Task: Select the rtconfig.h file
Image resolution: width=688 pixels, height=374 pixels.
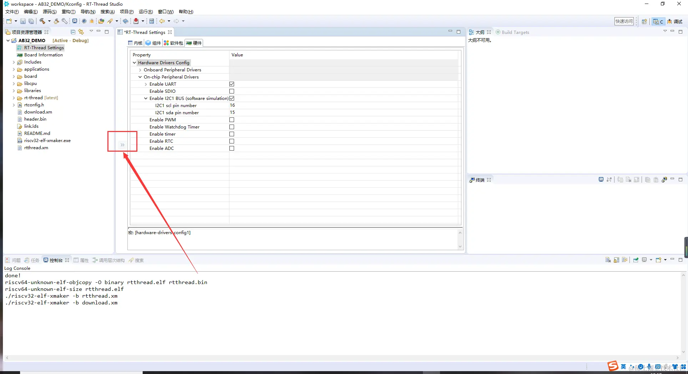Action: [x=34, y=105]
